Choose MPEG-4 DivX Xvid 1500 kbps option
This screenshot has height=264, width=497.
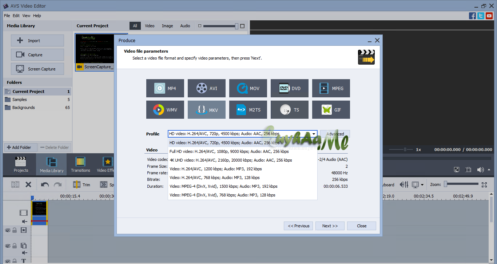point(242,186)
